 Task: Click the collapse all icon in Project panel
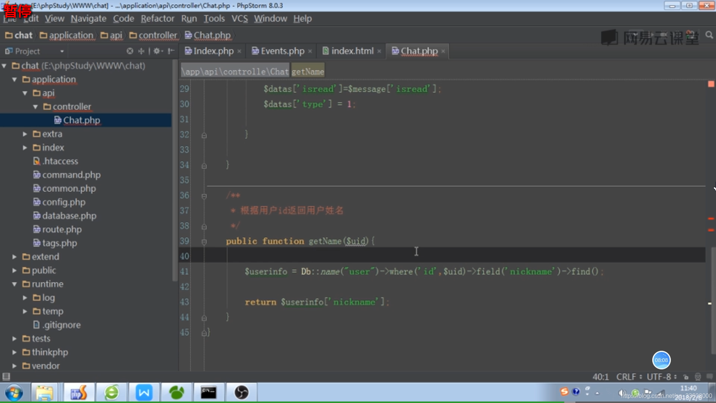click(141, 51)
